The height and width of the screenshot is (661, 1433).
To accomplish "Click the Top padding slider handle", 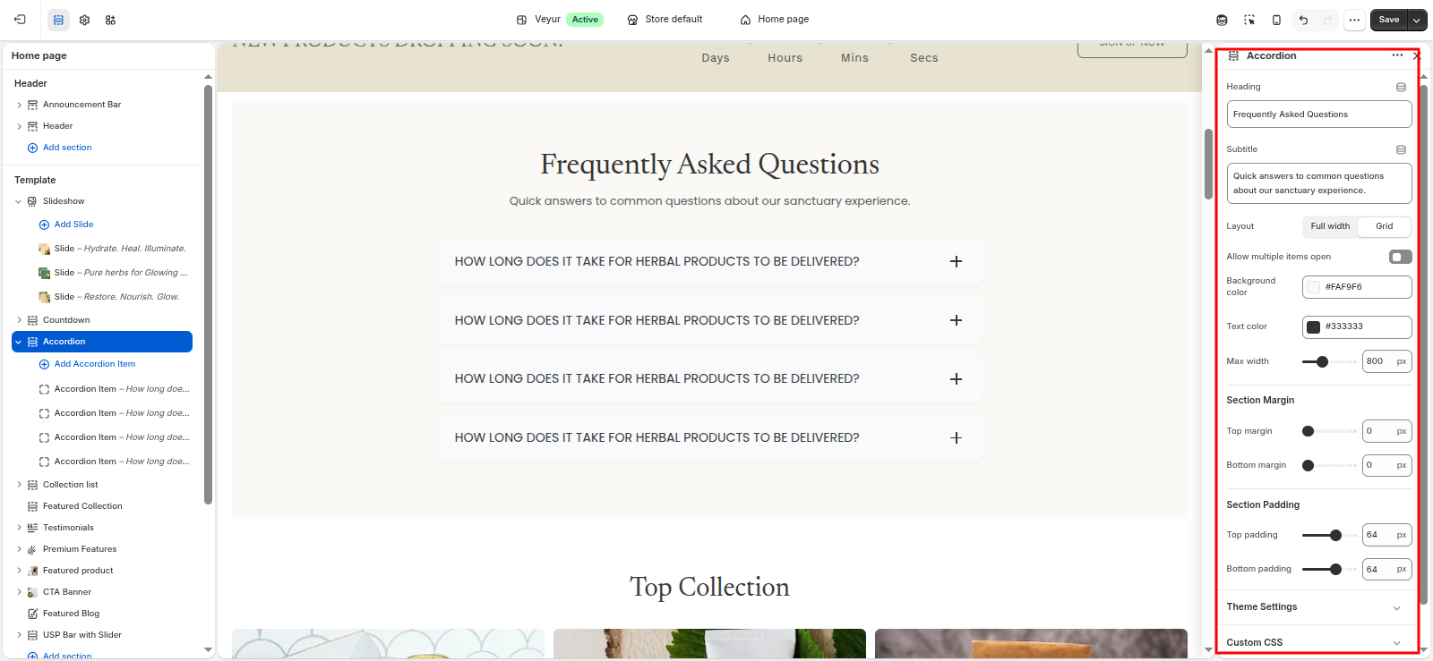I will pyautogui.click(x=1335, y=535).
